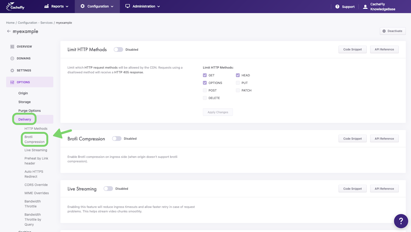This screenshot has width=411, height=232.
Task: Uncheck the OPTIONS method checkbox
Action: 205,83
